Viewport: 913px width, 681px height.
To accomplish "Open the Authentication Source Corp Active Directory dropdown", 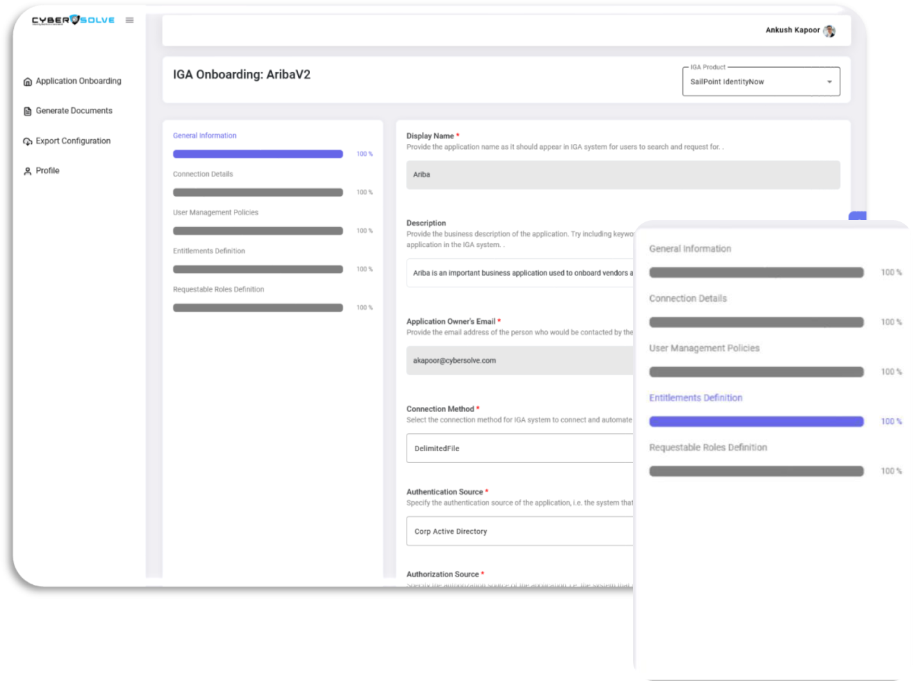I will pyautogui.click(x=519, y=532).
